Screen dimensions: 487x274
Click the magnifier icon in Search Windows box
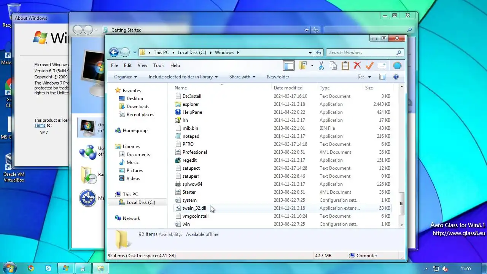click(x=399, y=53)
